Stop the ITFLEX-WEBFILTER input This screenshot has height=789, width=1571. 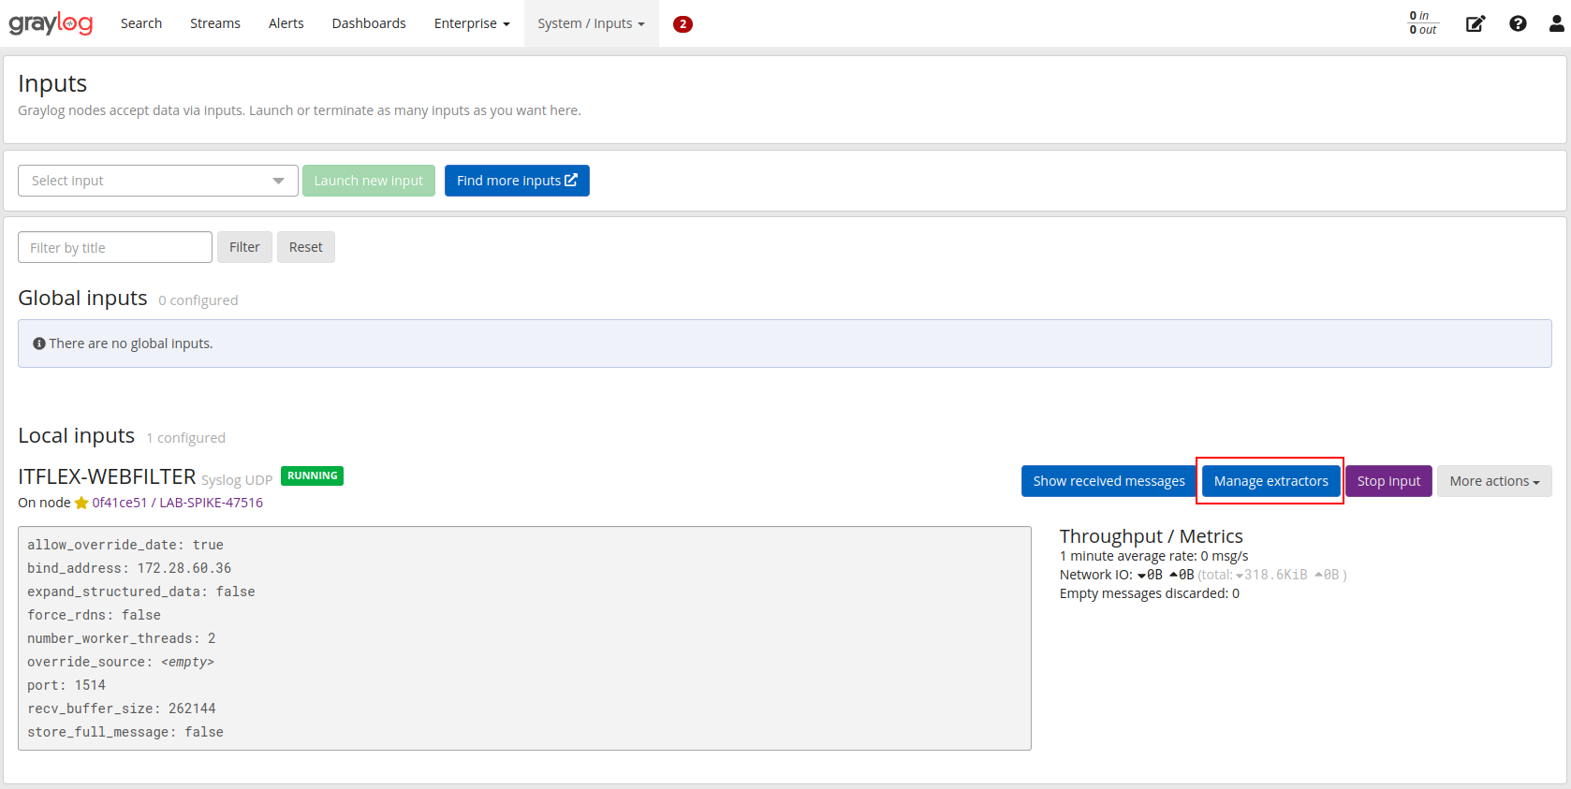1388,481
